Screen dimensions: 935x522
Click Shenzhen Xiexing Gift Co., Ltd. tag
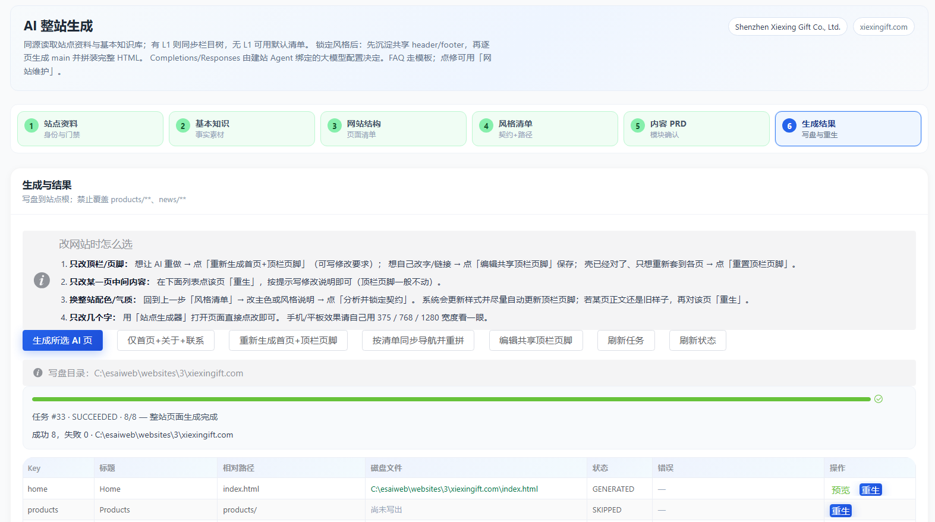(788, 27)
